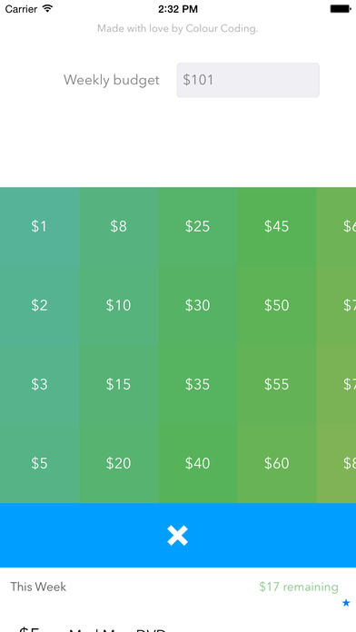The height and width of the screenshot is (632, 356).
Task: Select the $1 amount tile
Action: click(40, 226)
